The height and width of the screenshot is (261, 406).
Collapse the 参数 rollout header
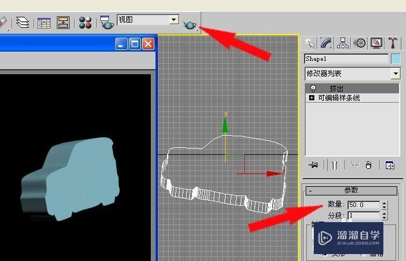[351, 191]
